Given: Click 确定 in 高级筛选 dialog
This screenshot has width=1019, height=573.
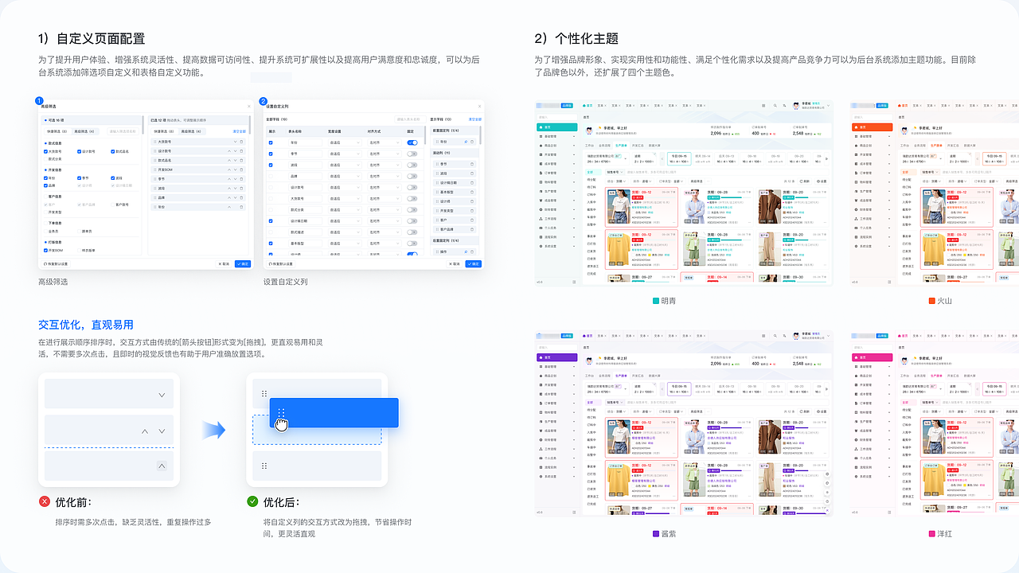Looking at the screenshot, I should coord(243,263).
